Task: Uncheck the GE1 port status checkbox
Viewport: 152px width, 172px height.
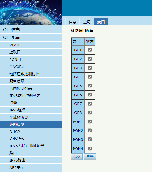Action: (x=90, y=50)
